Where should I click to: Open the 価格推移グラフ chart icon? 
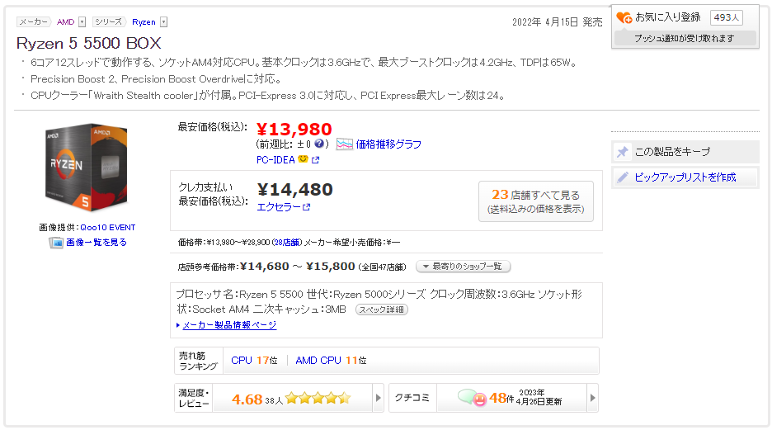344,144
